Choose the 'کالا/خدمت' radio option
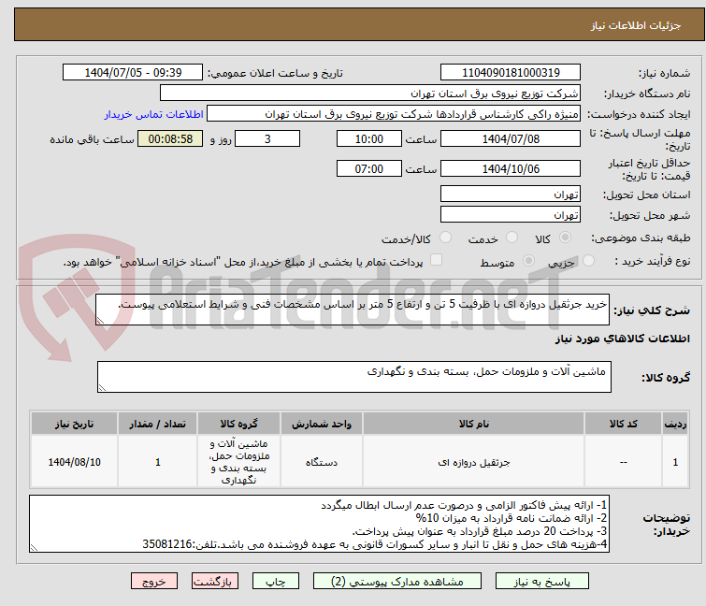 coord(445,238)
